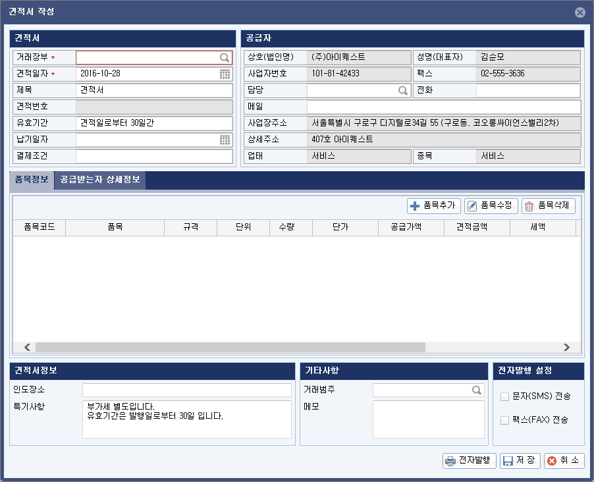The image size is (594, 482).
Task: Click 품목추가 button
Action: [434, 205]
